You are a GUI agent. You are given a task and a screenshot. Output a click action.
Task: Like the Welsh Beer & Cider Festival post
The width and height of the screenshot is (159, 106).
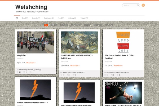pyautogui.click(x=117, y=75)
